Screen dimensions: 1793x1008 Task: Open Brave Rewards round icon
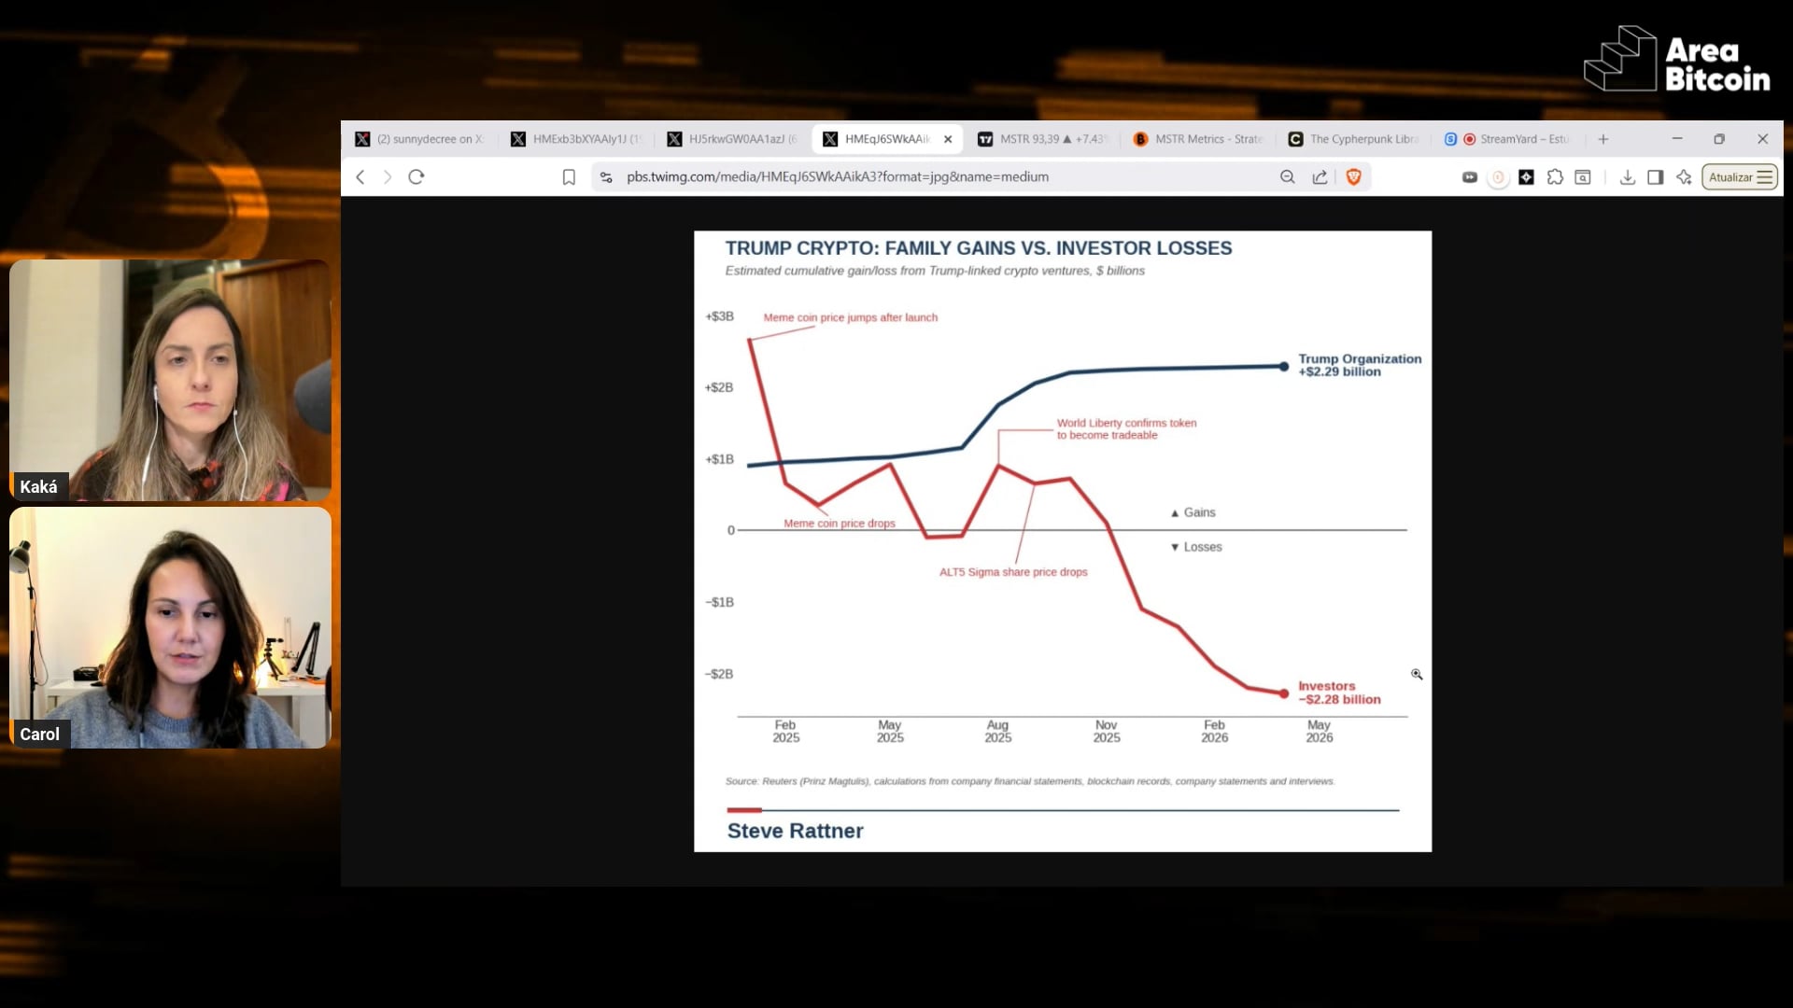coord(1498,177)
